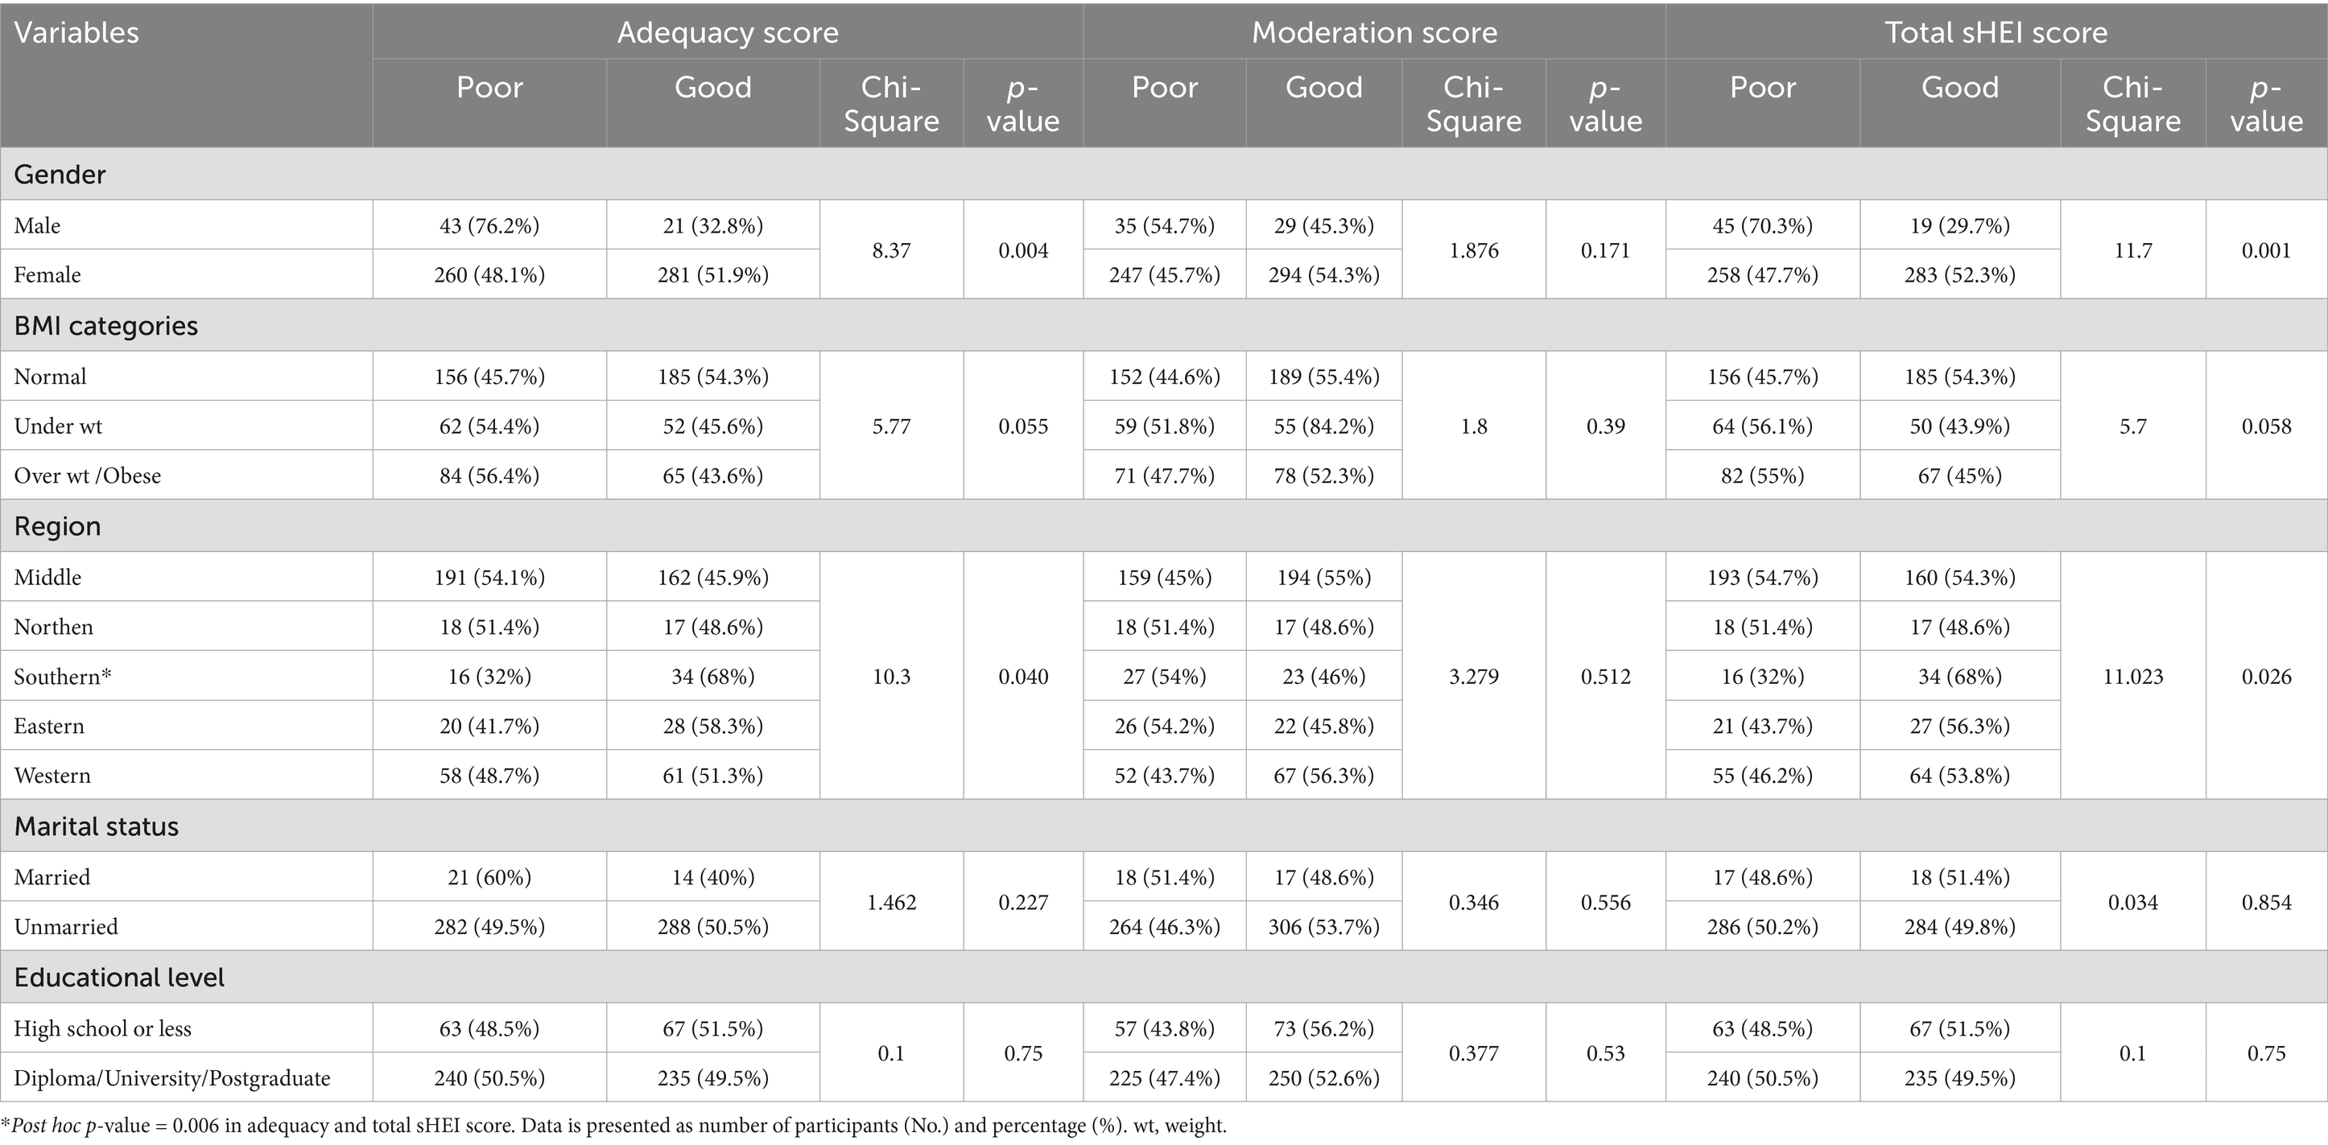Click the Over wt /Obese row label
The width and height of the screenshot is (2328, 1145).
[88, 476]
